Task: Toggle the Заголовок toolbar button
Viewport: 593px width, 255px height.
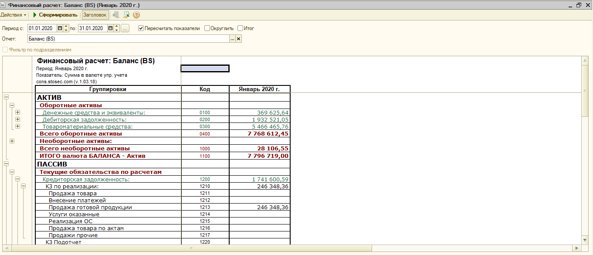Action: [95, 15]
